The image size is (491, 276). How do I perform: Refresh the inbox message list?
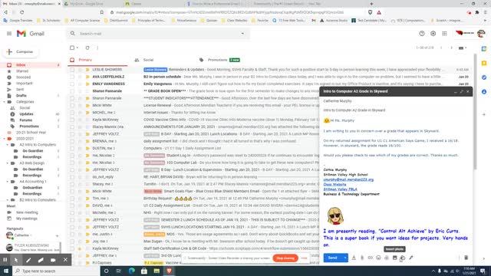87,48
